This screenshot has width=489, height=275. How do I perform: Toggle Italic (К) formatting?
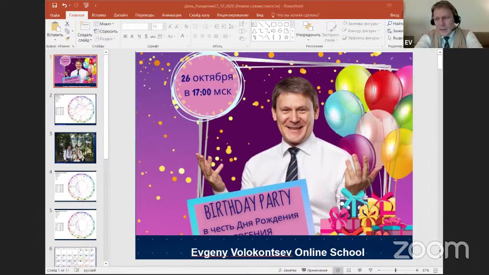click(x=132, y=36)
